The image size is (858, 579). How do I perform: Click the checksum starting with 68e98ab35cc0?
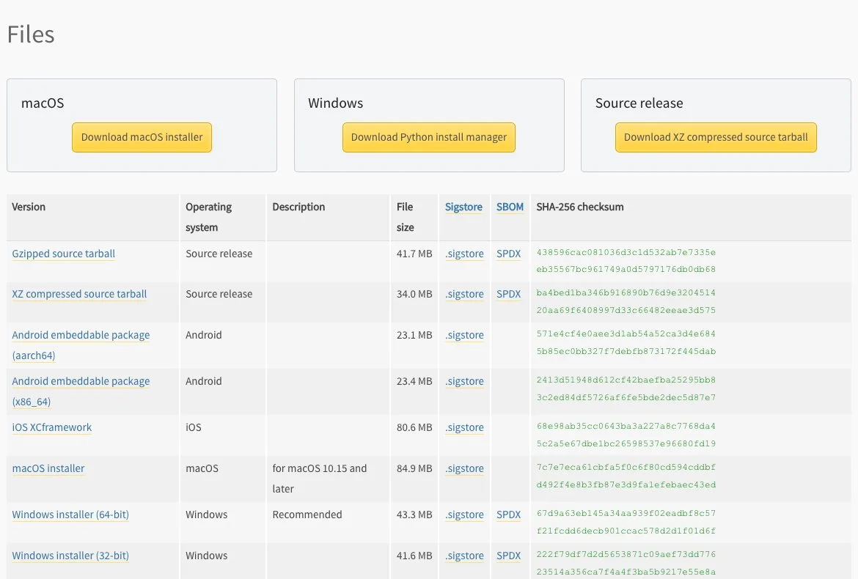(x=626, y=435)
